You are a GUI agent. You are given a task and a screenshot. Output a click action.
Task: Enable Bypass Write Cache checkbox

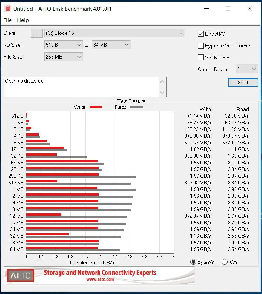tap(200, 46)
